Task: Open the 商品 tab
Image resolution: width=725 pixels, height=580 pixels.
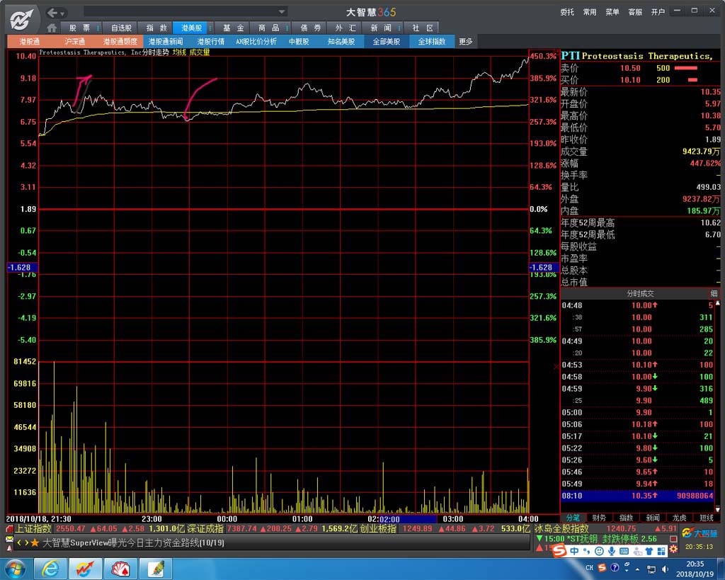Action: point(268,28)
